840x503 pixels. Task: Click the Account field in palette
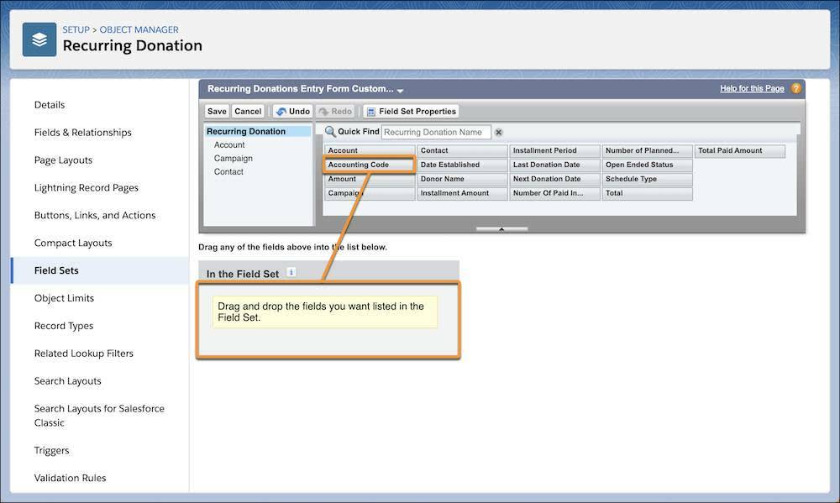pyautogui.click(x=370, y=150)
